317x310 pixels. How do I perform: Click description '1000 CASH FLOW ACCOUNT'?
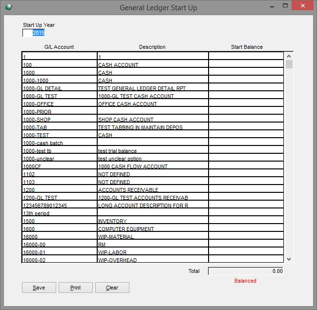[x=153, y=165]
